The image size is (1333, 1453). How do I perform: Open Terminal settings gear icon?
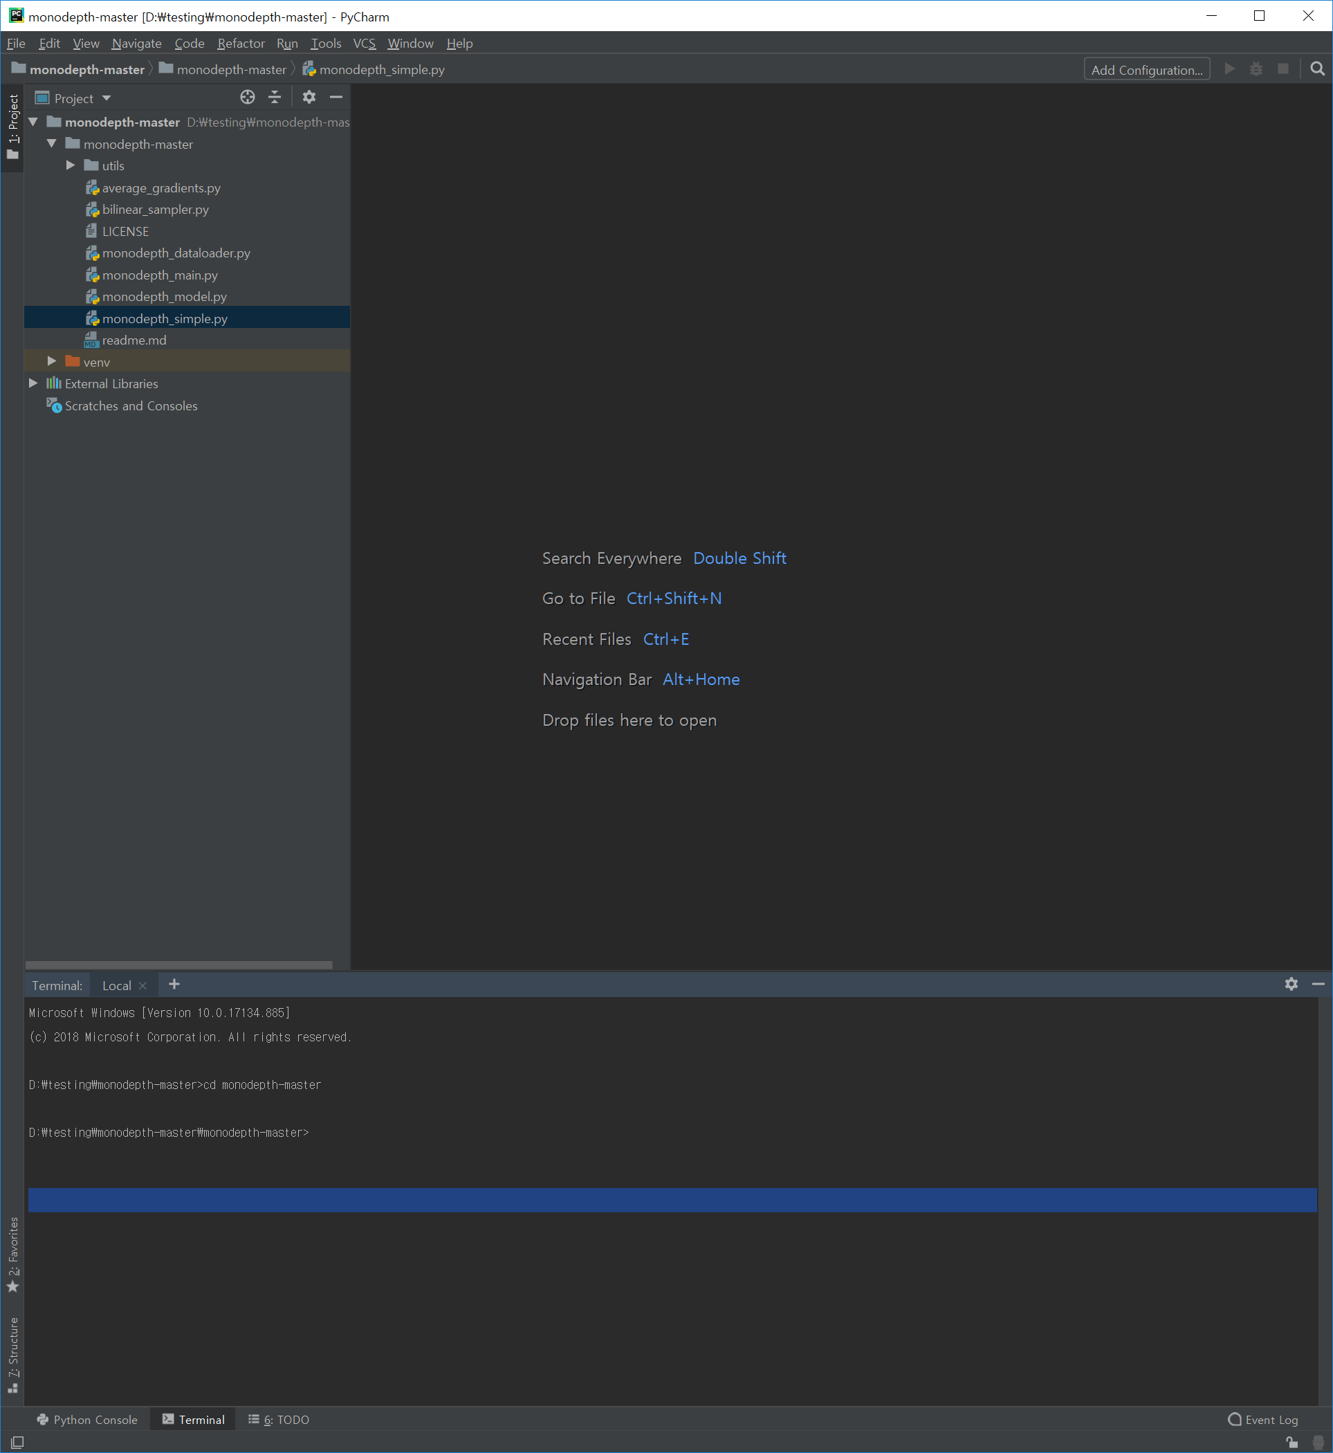click(x=1291, y=984)
